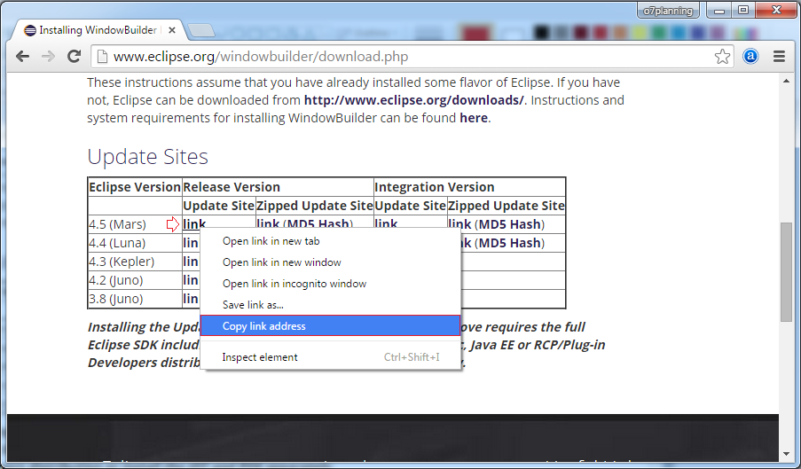Click the scrollbar up arrow
This screenshot has width=801, height=469.
tap(786, 82)
